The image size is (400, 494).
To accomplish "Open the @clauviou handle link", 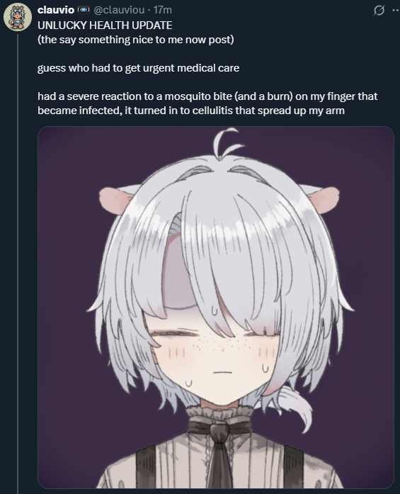I will point(119,10).
